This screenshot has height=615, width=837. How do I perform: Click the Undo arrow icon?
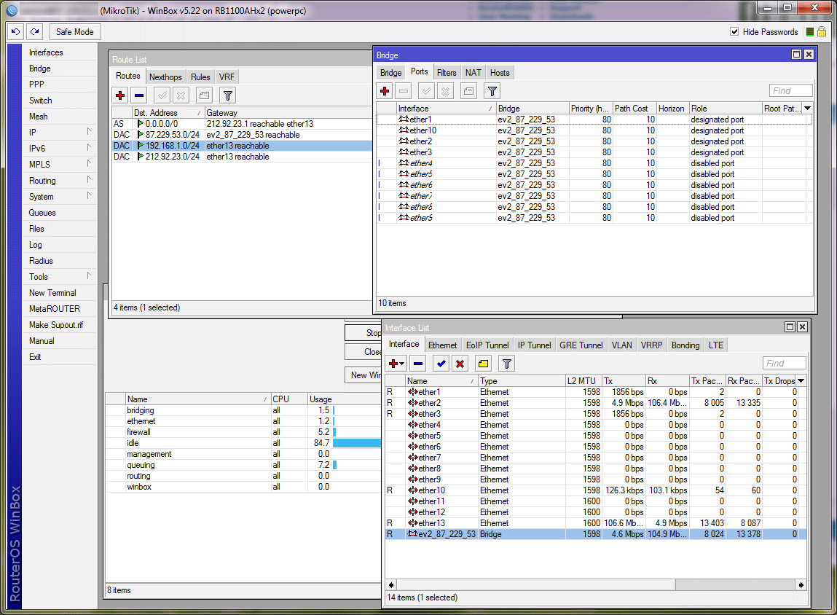coord(15,32)
